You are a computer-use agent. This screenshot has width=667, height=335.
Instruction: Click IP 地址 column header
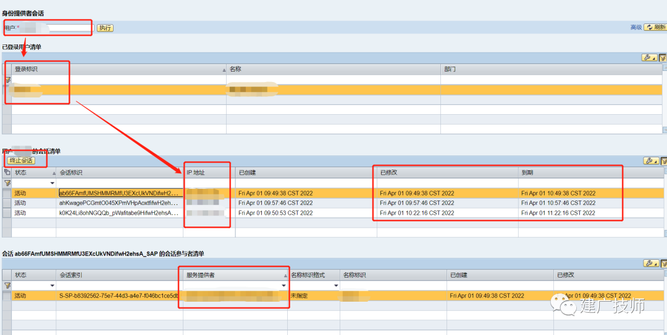(x=209, y=173)
